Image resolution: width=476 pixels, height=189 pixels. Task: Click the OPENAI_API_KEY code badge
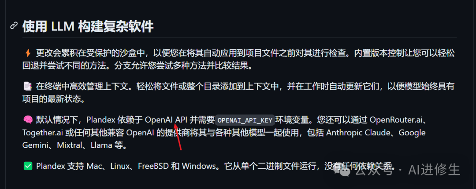245,120
